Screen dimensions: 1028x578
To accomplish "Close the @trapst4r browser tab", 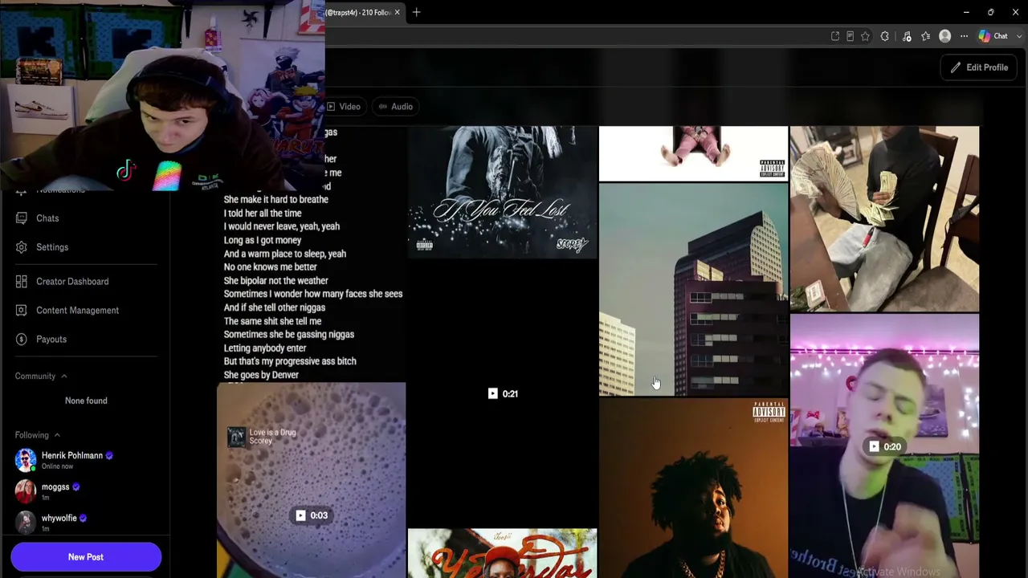I will [x=397, y=12].
